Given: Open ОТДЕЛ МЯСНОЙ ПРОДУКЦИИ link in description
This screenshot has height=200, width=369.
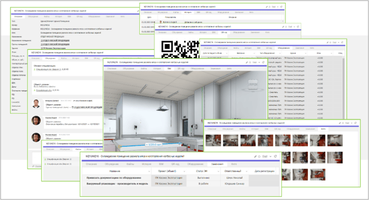Looking at the screenshot, I should pos(55,40).
